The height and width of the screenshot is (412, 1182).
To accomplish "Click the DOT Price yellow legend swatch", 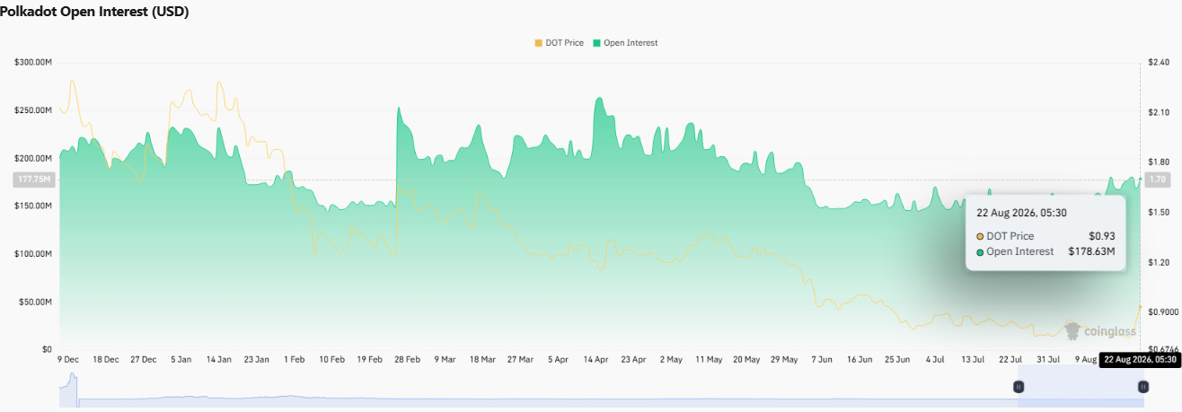I will [x=538, y=42].
